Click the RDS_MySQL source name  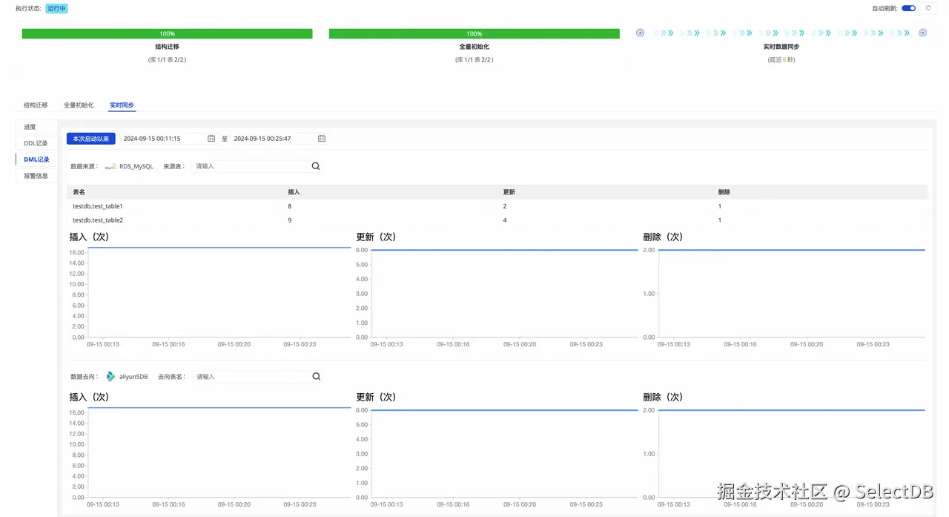(136, 166)
